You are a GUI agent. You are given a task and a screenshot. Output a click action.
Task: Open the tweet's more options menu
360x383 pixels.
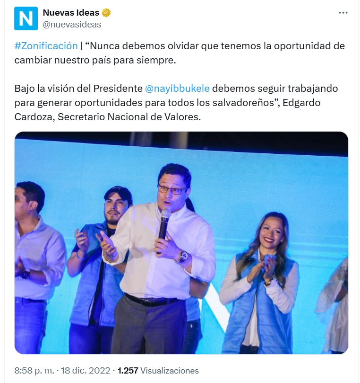pos(343,13)
